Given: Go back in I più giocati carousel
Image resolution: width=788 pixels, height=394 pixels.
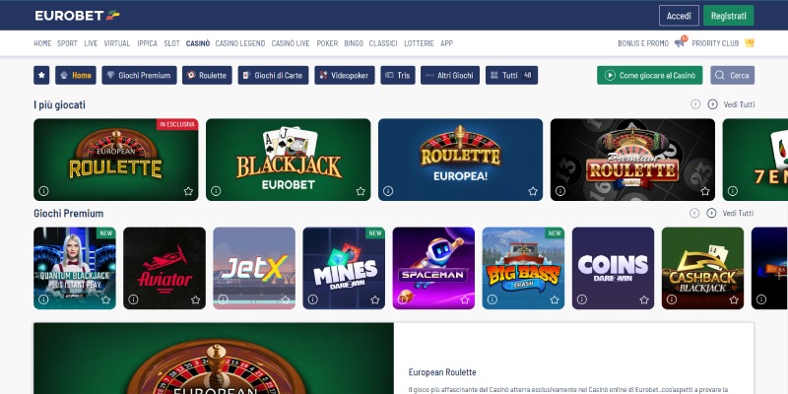Looking at the screenshot, I should [695, 104].
